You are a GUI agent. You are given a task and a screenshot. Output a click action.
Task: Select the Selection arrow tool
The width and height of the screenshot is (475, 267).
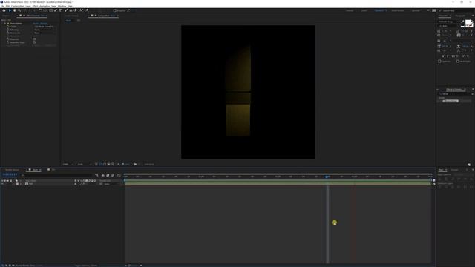pyautogui.click(x=10, y=10)
